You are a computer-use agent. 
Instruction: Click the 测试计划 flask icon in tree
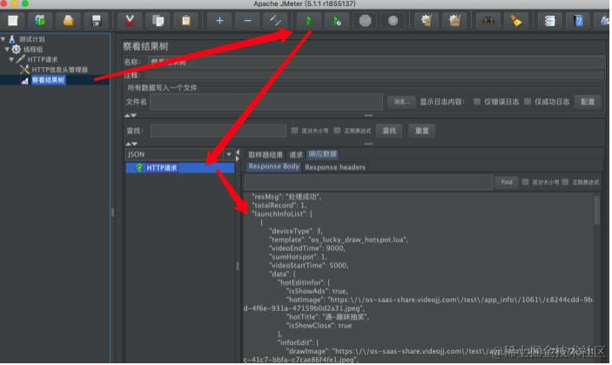point(12,39)
